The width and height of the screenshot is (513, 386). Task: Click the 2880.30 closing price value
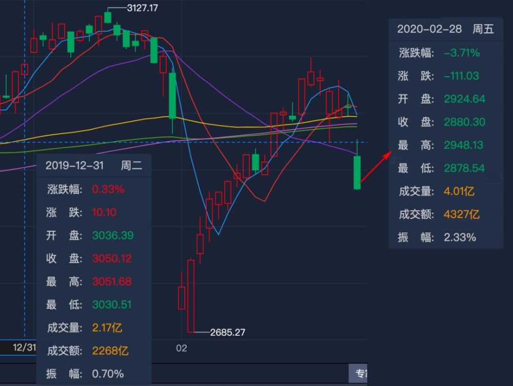point(464,122)
